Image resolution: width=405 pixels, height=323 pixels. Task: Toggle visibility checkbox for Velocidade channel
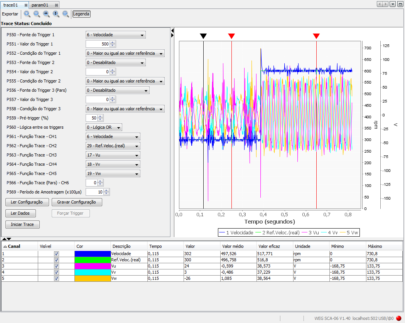click(x=56, y=254)
